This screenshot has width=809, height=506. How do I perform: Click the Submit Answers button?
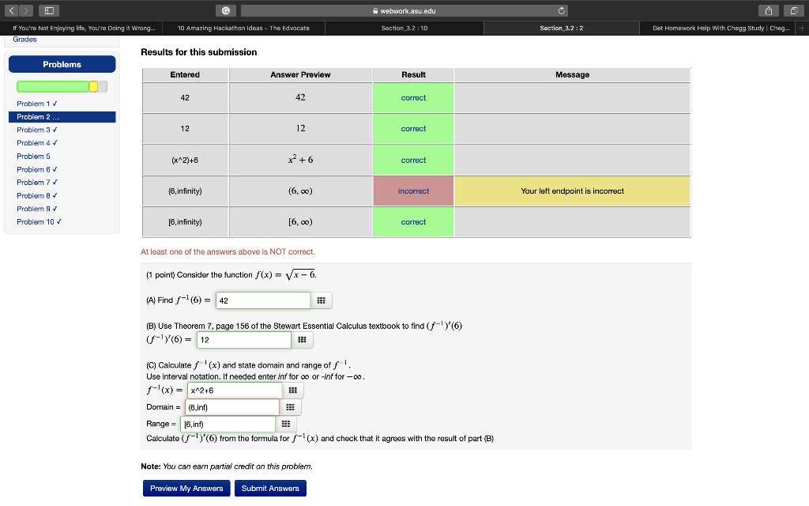(270, 488)
